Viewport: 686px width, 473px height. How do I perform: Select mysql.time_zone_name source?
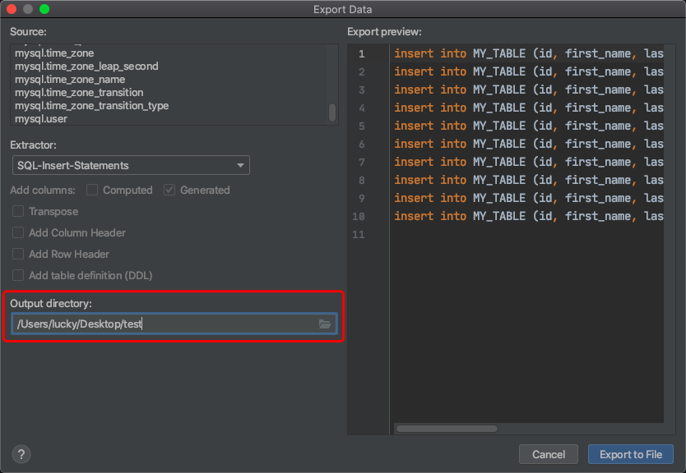(70, 80)
